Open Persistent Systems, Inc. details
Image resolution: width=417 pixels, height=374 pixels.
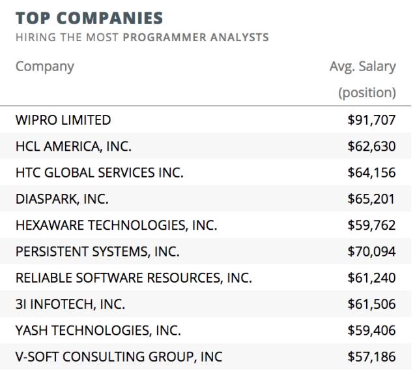[97, 251]
